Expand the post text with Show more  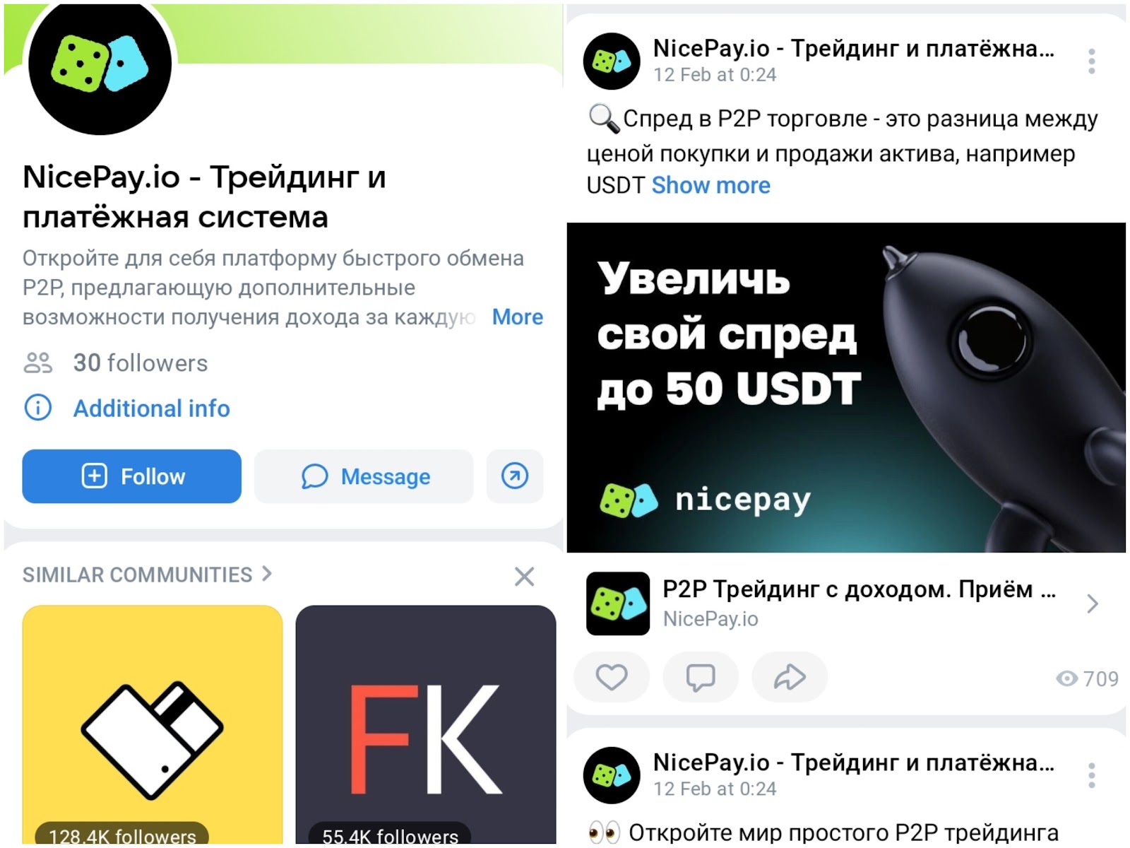(710, 185)
